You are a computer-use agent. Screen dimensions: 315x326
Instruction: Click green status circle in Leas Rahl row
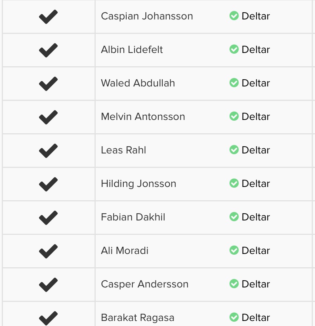coord(234,150)
